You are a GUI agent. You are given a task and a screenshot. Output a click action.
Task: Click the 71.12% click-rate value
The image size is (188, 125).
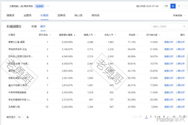[x=132, y=42]
